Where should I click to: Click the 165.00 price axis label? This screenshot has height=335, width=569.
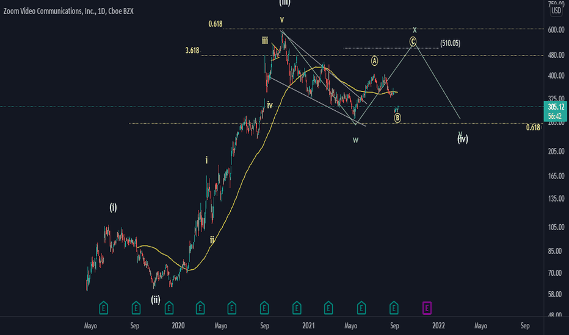[x=556, y=177]
